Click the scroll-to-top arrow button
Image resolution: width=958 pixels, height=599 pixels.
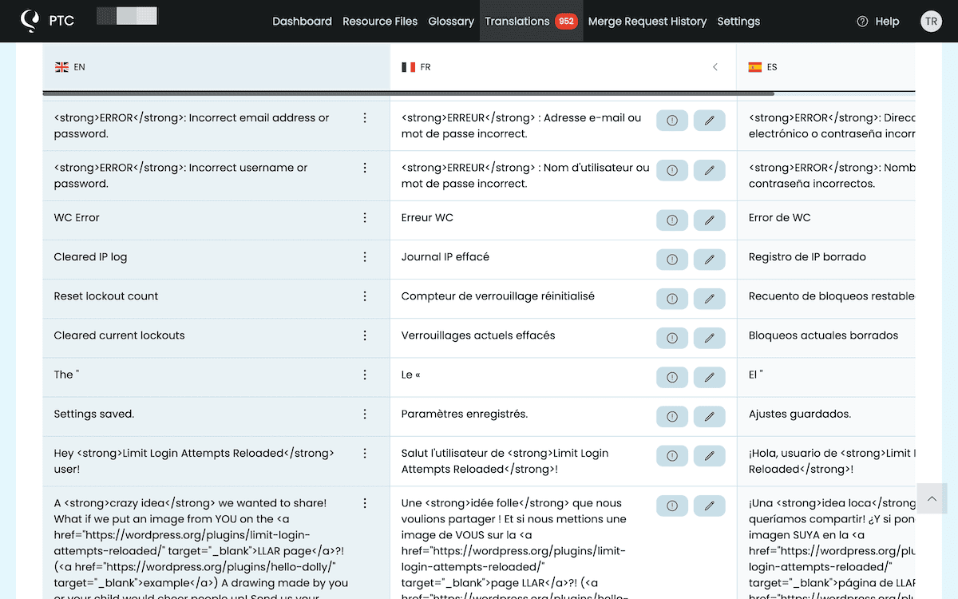[932, 499]
